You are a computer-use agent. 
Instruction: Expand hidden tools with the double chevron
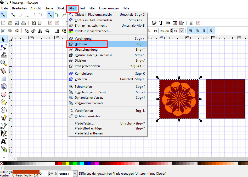[4, 157]
